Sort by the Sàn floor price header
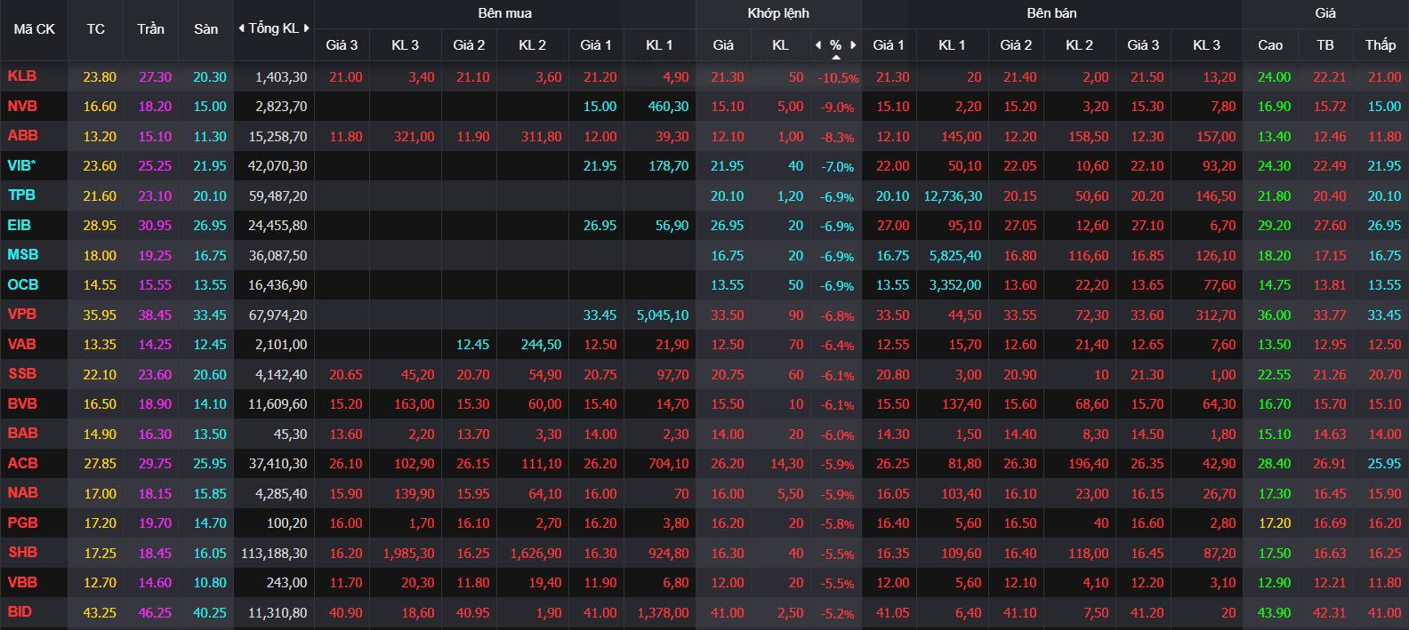Viewport: 1409px width, 630px height. coord(206,29)
